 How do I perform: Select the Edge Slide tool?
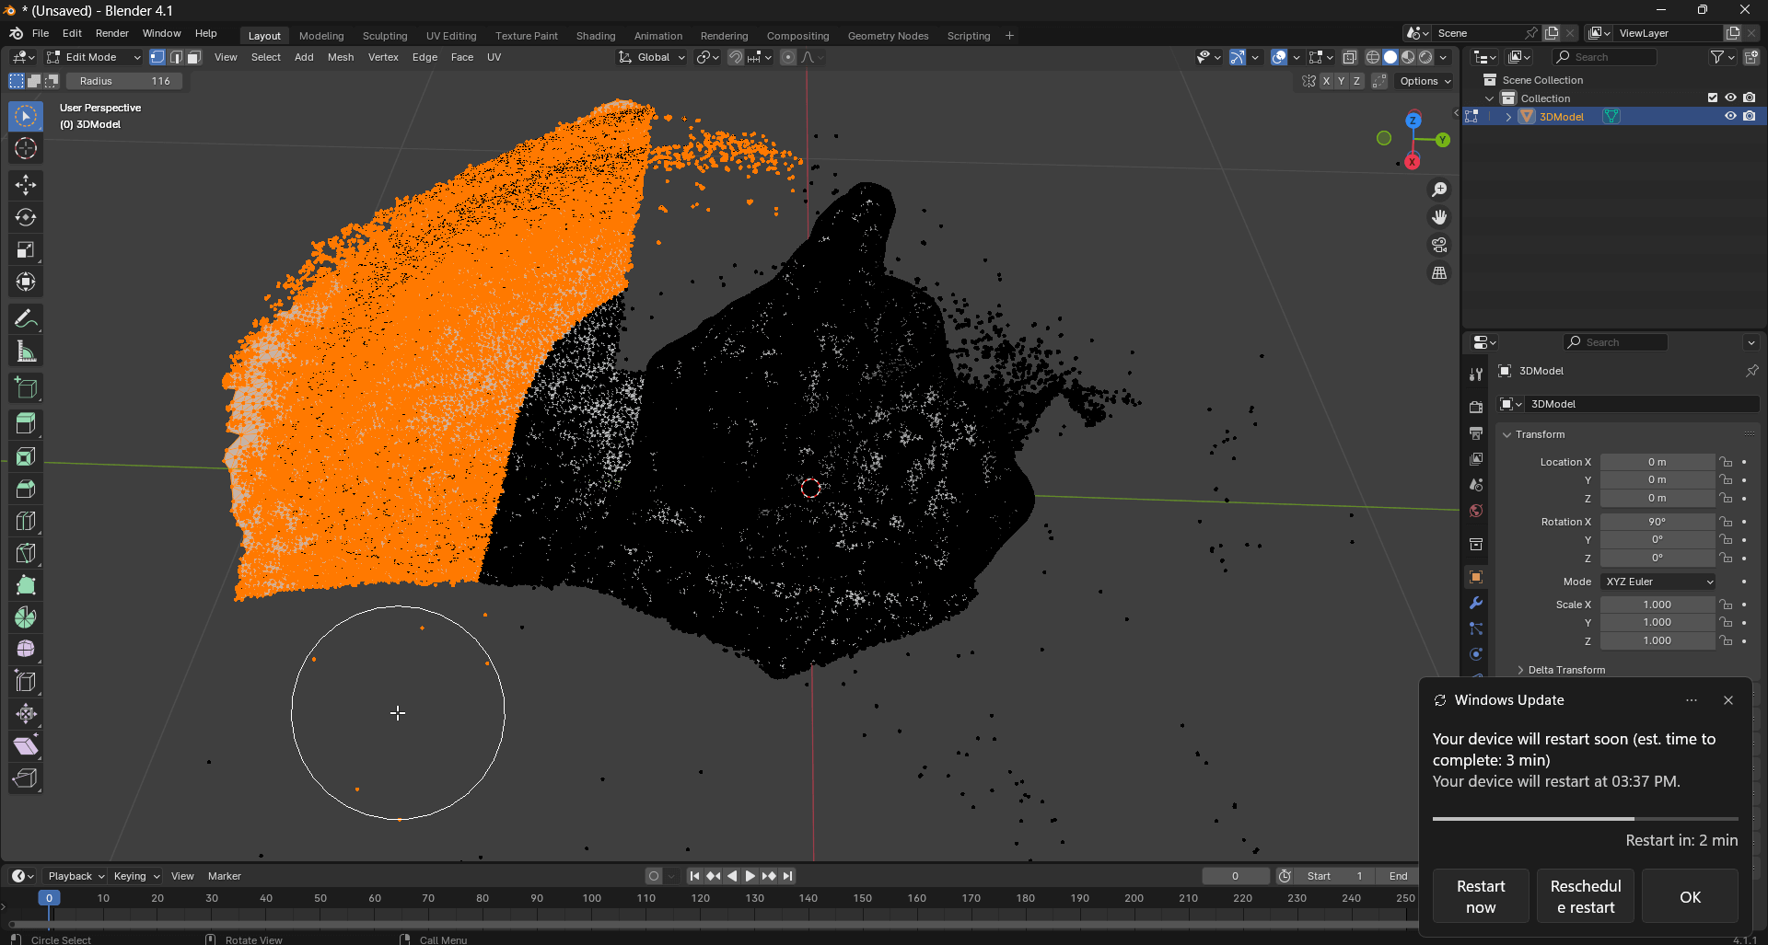26,682
